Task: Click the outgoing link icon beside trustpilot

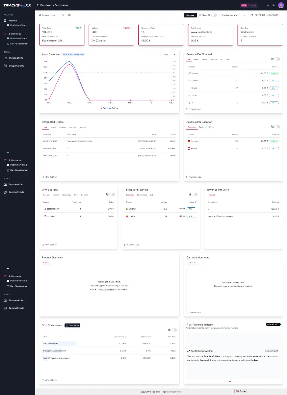Action: click(x=45, y=216)
